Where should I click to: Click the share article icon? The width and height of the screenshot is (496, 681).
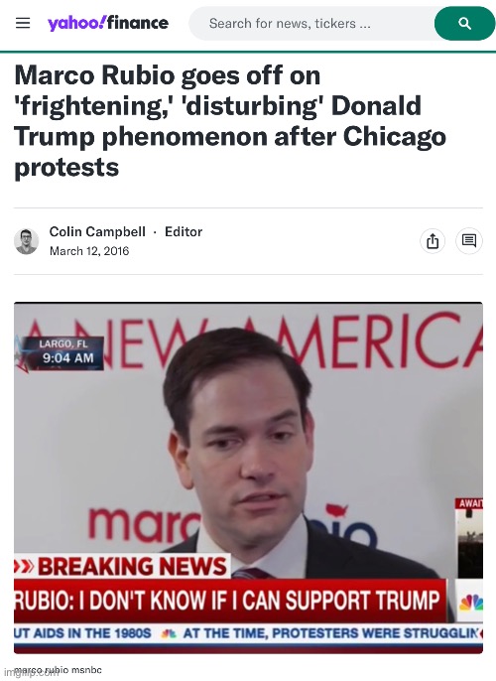(x=433, y=240)
